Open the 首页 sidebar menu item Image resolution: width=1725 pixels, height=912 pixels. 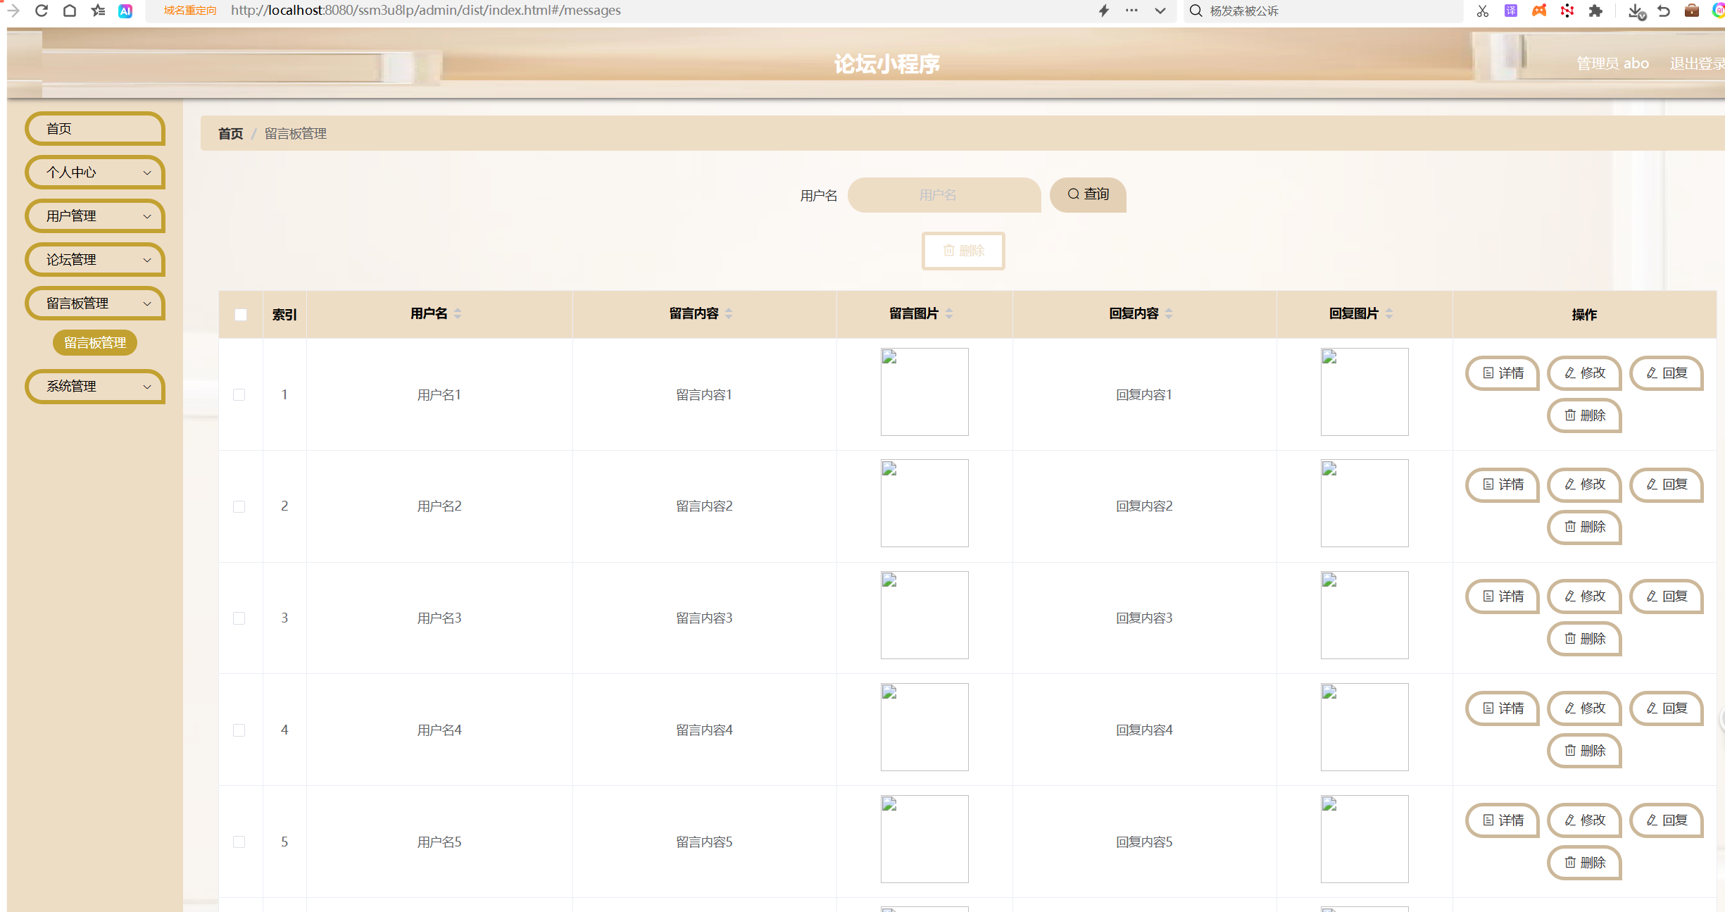(x=95, y=129)
